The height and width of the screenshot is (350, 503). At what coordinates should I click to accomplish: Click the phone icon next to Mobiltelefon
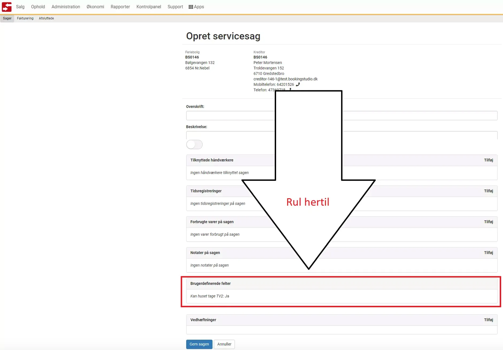coord(298,84)
